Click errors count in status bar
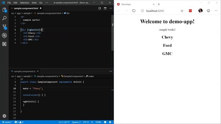The height and width of the screenshot is (124, 221). [17, 122]
